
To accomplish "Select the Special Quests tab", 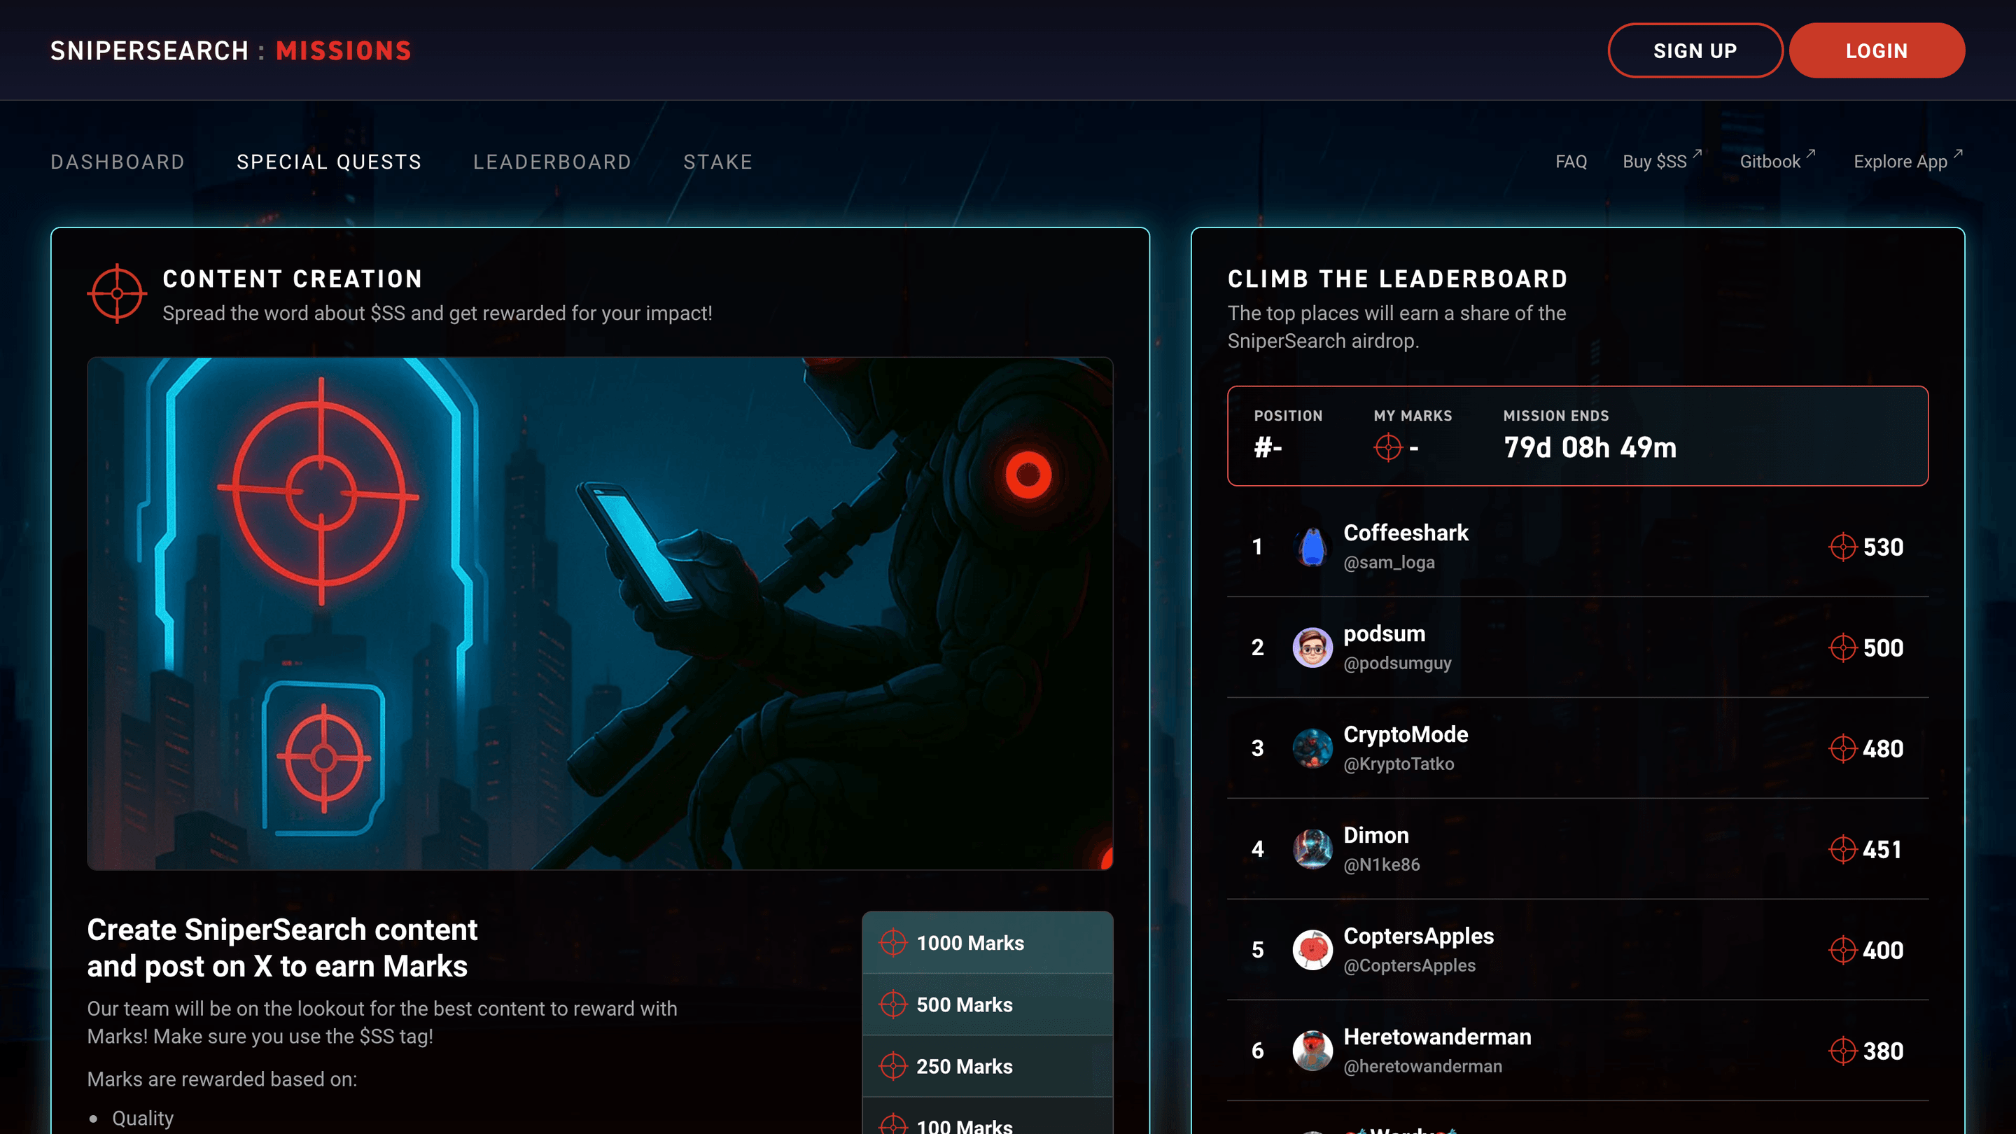I will [329, 162].
